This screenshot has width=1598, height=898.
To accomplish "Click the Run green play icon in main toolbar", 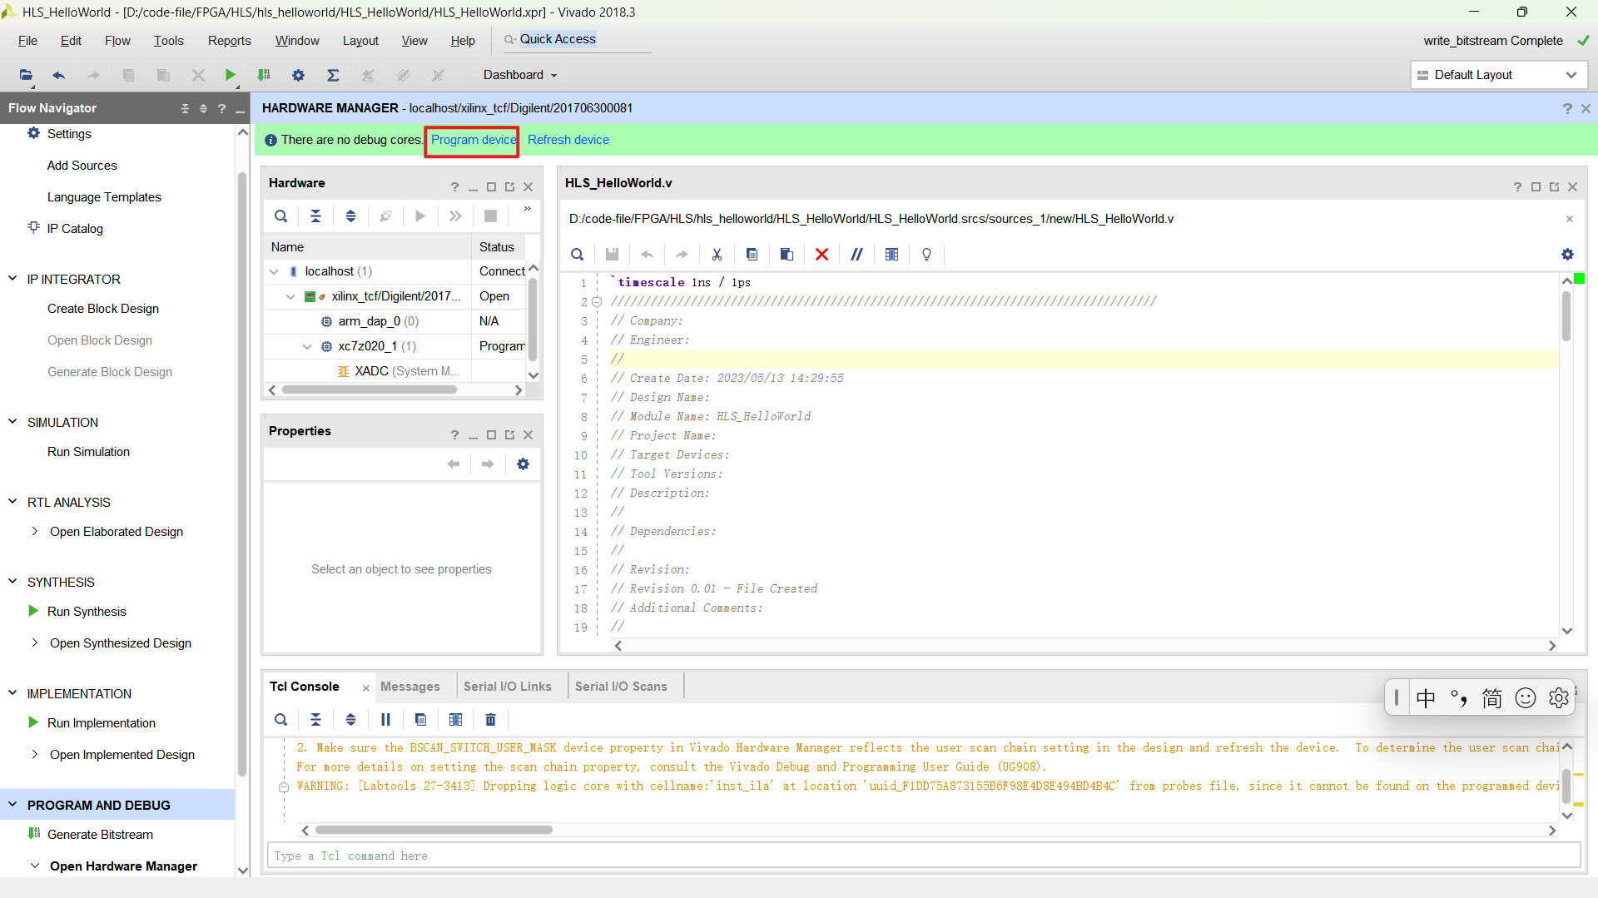I will [231, 75].
